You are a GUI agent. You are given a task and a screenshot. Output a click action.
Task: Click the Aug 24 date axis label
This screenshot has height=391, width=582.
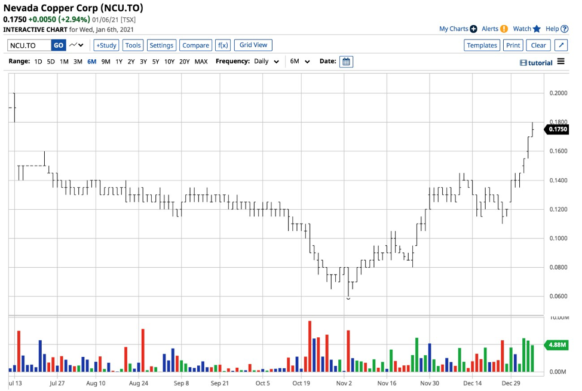click(139, 383)
